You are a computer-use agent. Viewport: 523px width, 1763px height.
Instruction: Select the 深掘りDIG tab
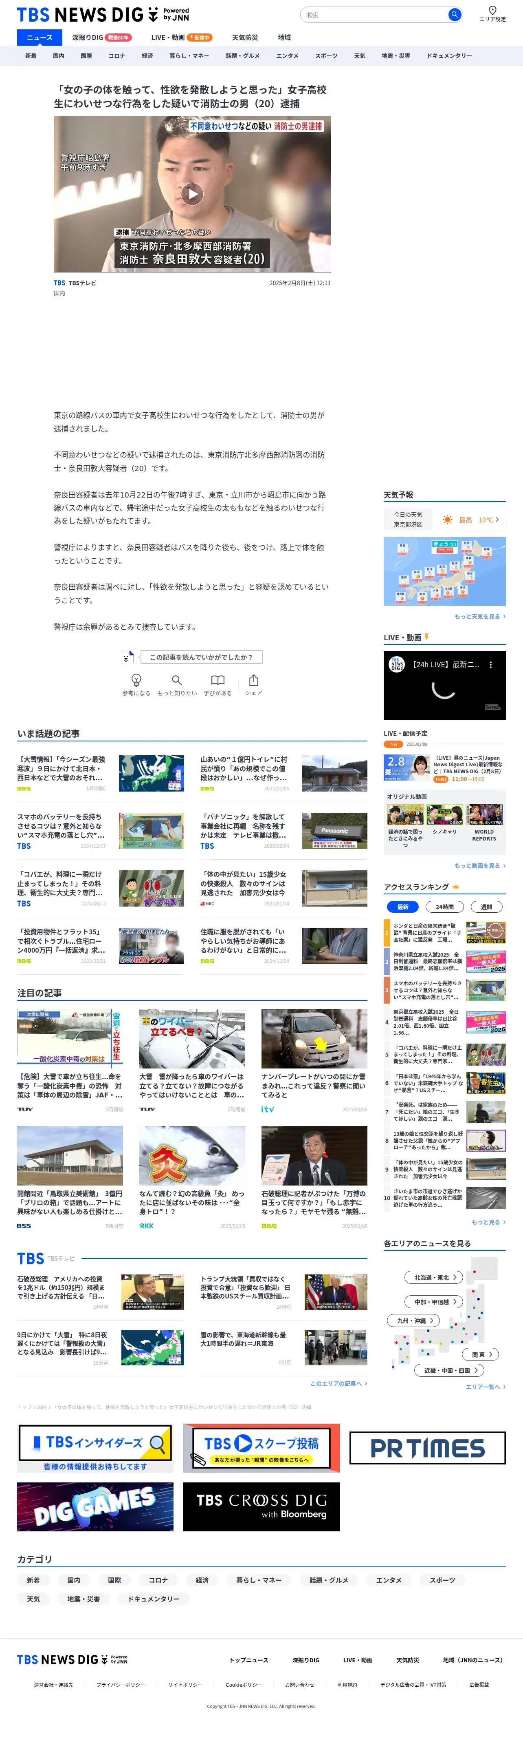coord(101,37)
